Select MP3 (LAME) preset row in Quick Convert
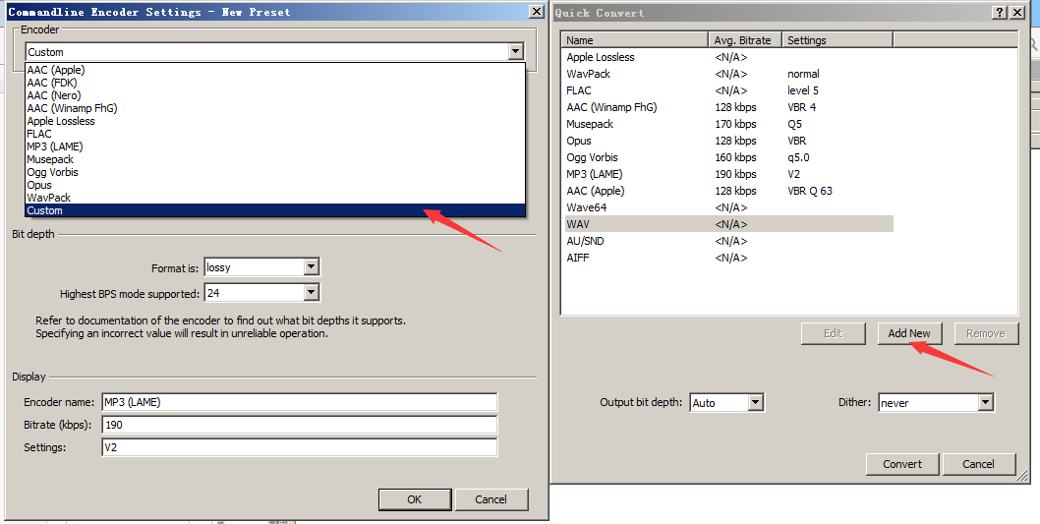 pyautogui.click(x=729, y=174)
